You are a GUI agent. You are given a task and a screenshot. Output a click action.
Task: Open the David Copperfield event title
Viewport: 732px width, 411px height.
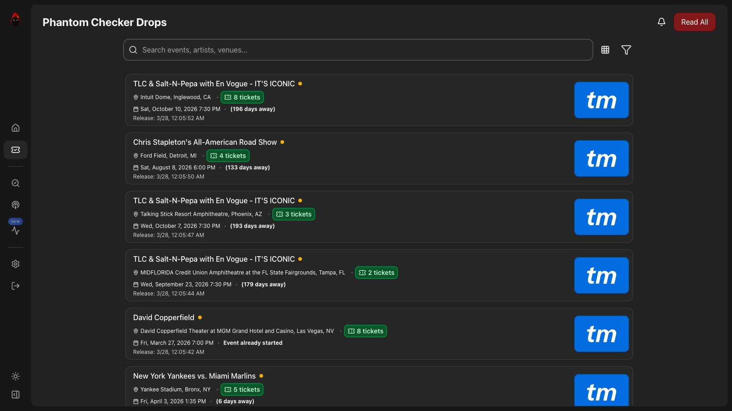pos(164,318)
